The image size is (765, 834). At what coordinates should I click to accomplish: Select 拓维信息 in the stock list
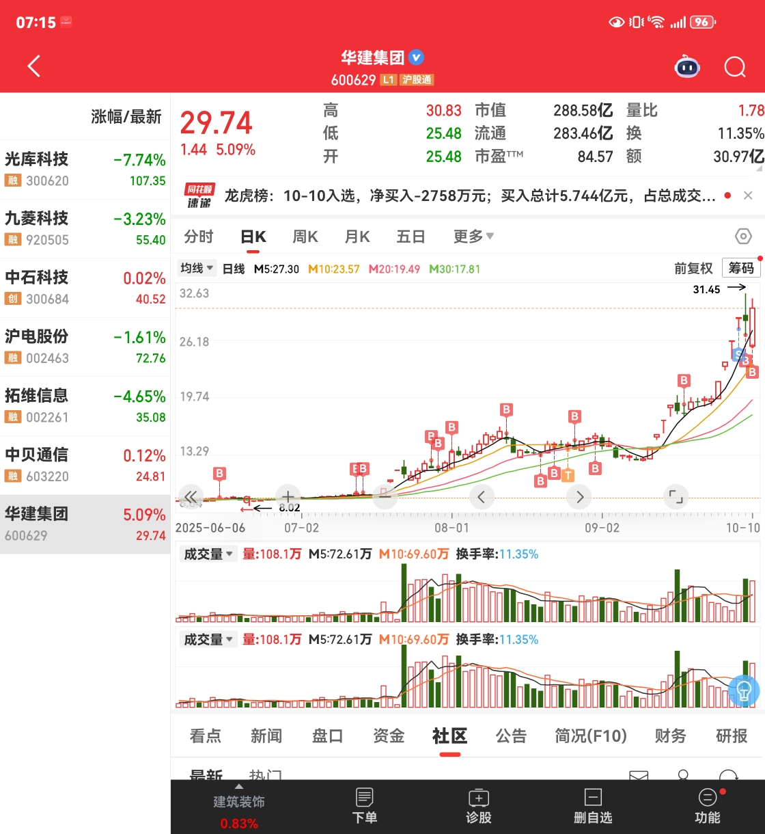(x=85, y=406)
